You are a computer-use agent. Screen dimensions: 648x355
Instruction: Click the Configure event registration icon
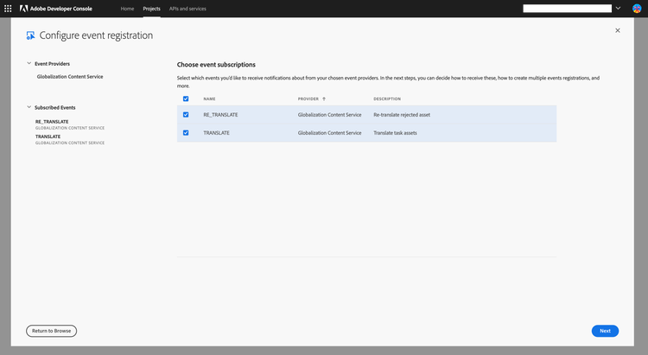click(31, 35)
